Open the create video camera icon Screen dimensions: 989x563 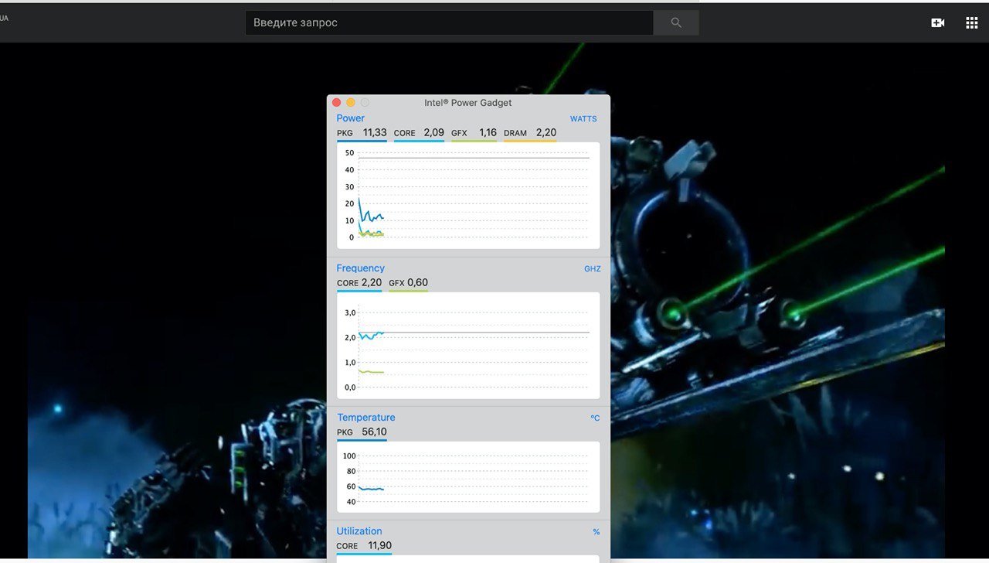(x=938, y=23)
